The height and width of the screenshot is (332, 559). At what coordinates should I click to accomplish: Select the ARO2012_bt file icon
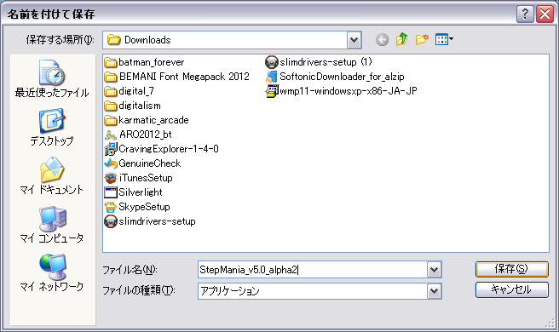[111, 135]
